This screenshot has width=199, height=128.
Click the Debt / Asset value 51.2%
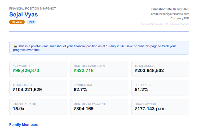[141, 90]
